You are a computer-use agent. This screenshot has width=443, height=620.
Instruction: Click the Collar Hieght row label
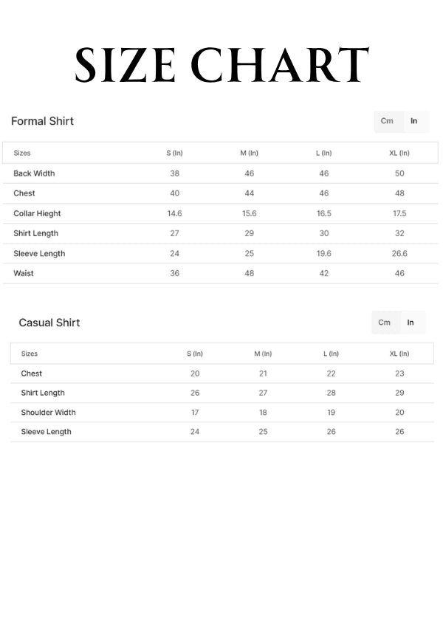pos(37,213)
